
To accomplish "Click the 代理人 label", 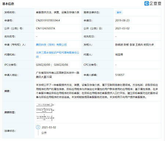I will pyautogui.click(x=88, y=55).
